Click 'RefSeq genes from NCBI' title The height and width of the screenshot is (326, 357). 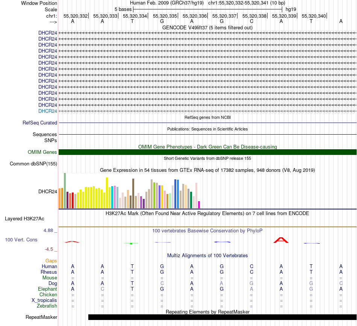pos(207,118)
